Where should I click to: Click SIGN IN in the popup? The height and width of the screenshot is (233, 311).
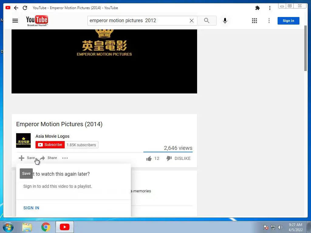pos(31,208)
